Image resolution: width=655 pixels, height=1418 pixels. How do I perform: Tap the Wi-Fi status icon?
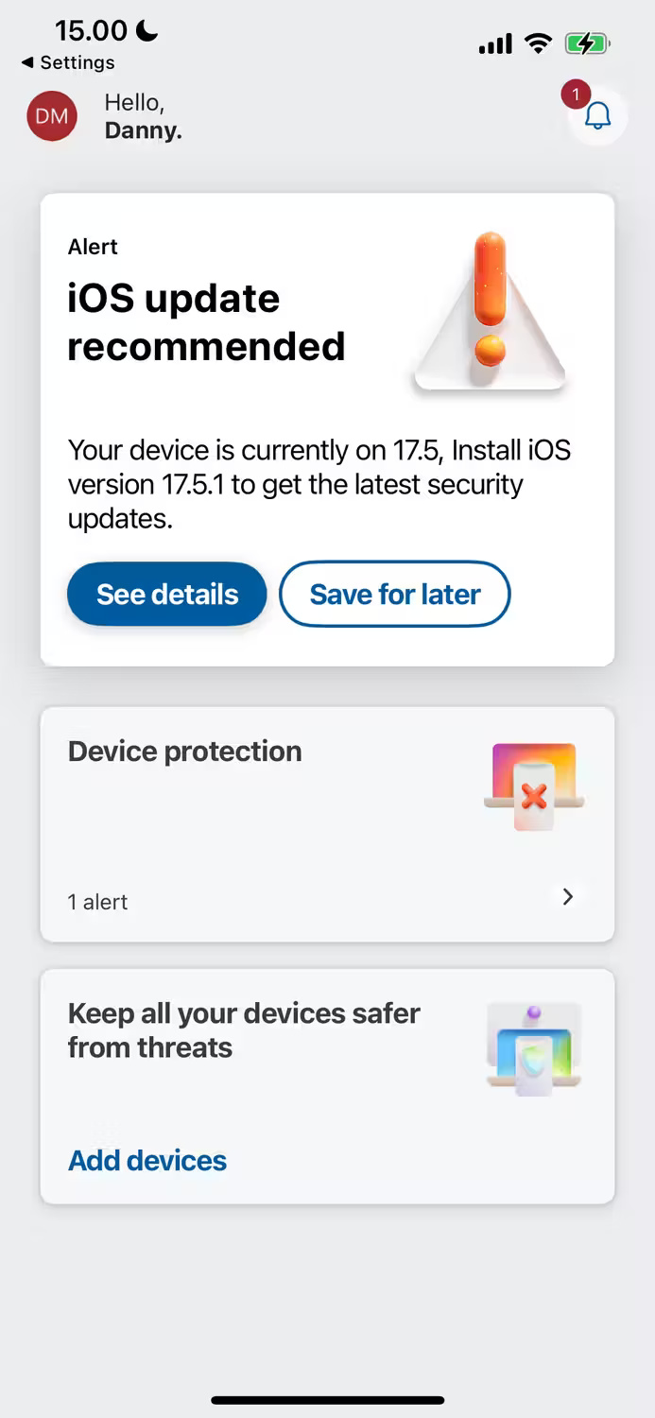point(539,43)
